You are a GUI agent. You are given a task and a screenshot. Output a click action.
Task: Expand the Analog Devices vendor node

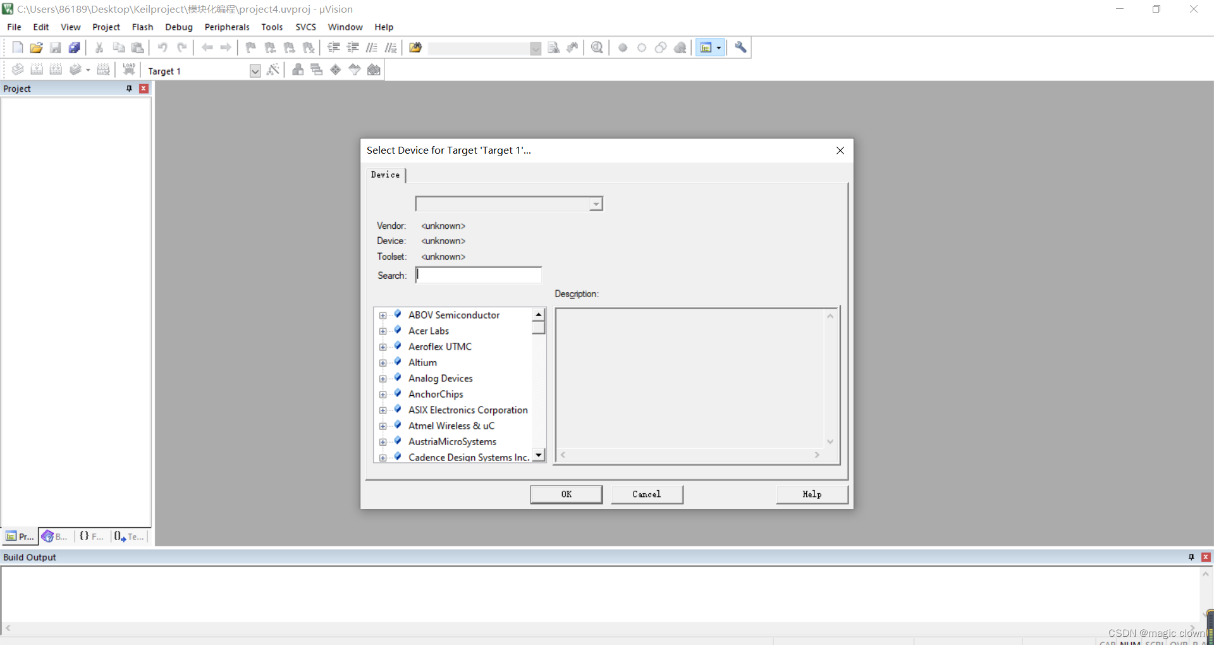pyautogui.click(x=383, y=379)
